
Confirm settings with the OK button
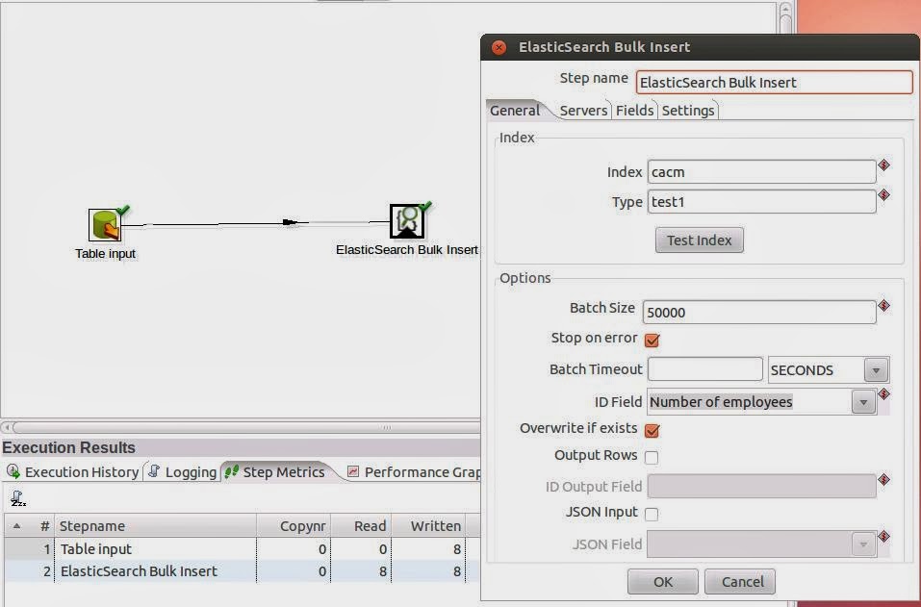662,581
